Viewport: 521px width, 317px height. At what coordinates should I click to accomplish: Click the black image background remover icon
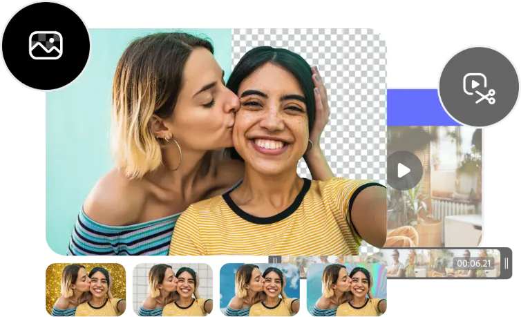coord(46,45)
